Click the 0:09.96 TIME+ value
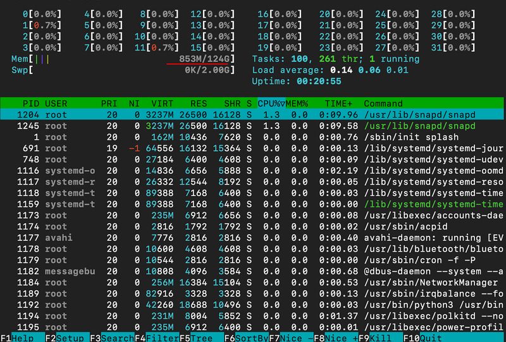This screenshot has height=342, width=506. (x=338, y=114)
